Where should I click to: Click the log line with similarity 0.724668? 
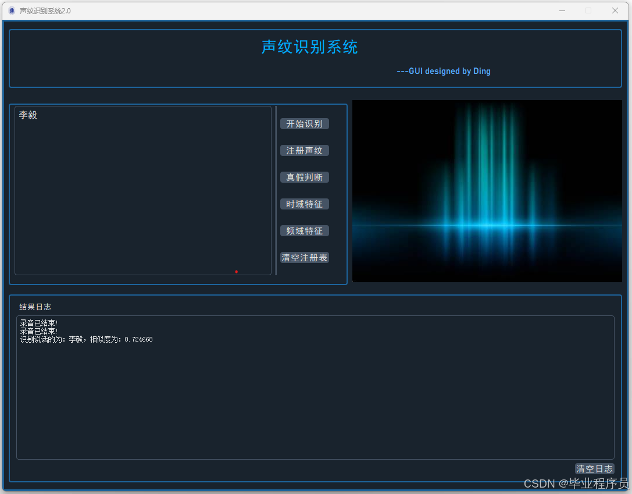pos(86,340)
